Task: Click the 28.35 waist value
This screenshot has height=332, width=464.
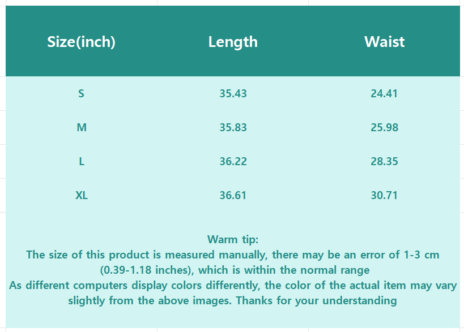Action: click(384, 161)
